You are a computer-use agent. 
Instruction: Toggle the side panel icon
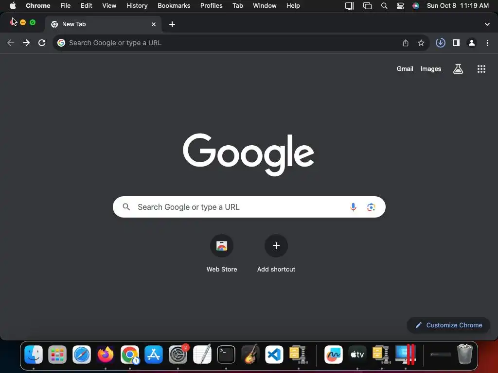point(456,43)
